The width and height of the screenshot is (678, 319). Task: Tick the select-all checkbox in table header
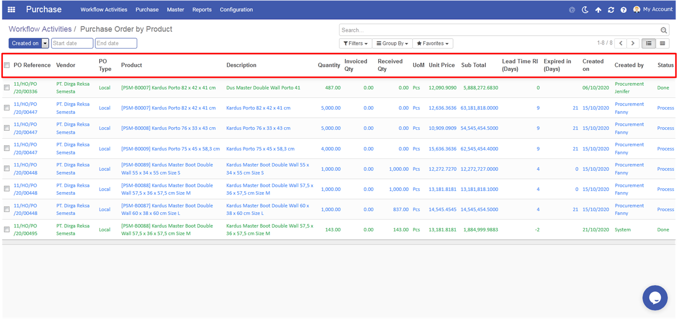point(7,65)
